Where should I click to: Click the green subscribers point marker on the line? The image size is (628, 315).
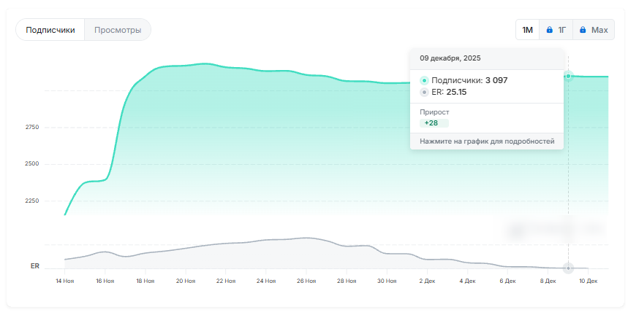(568, 76)
